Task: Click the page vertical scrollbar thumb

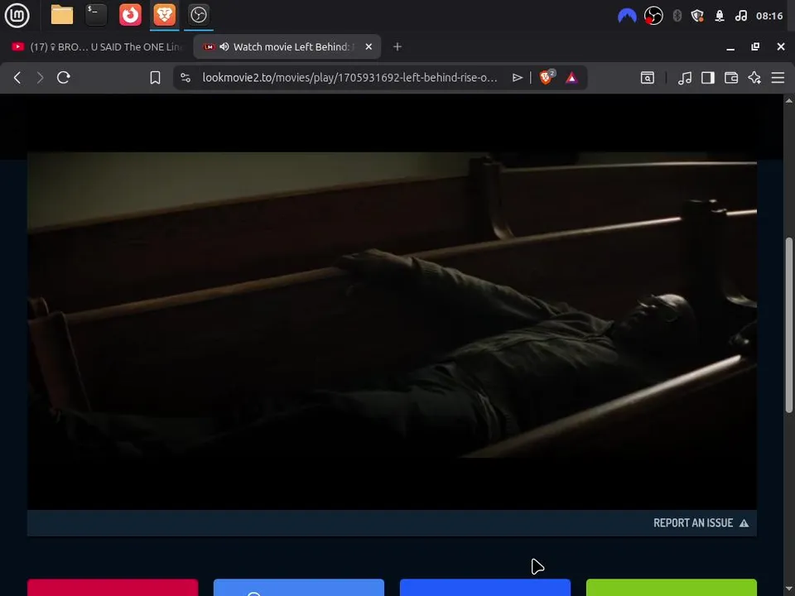Action: 789,324
